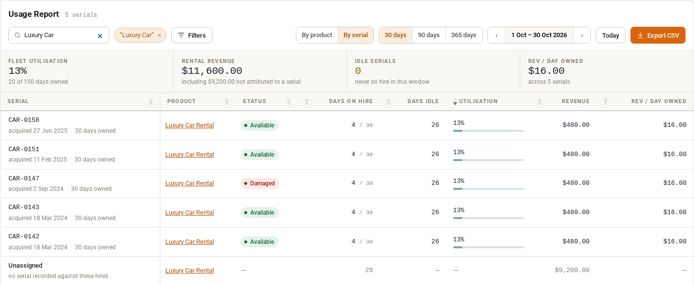Click the Available badge for CAR-0158

260,125
